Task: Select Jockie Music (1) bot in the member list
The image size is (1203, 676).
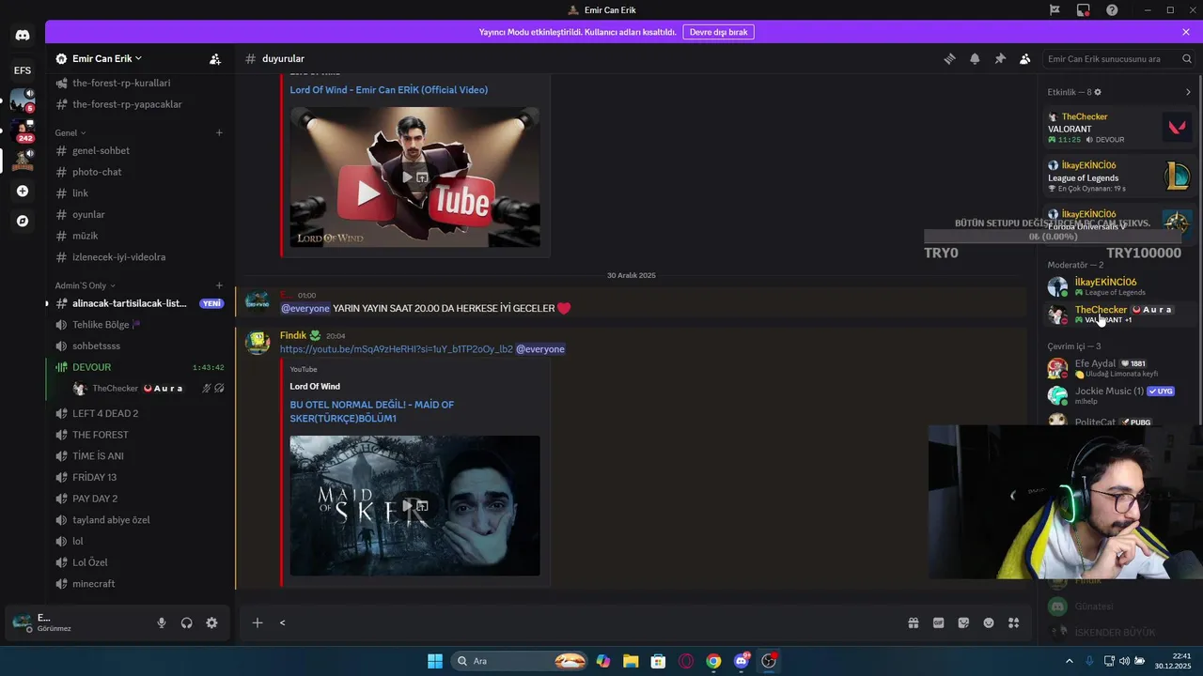Action: coord(1120,395)
